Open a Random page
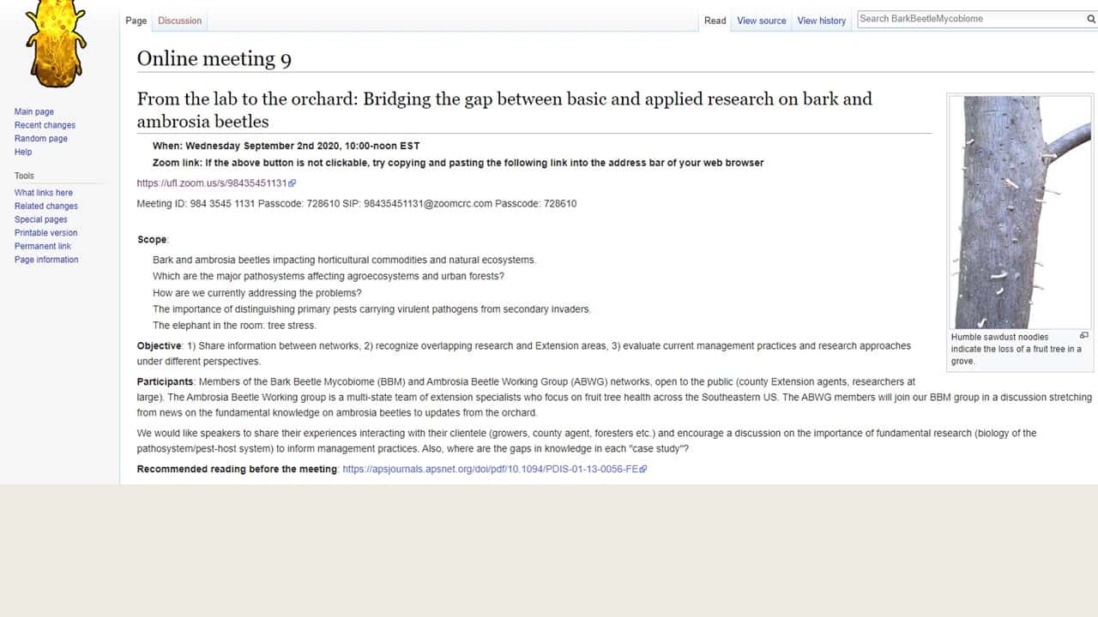Screen dimensions: 1098x617 point(41,139)
